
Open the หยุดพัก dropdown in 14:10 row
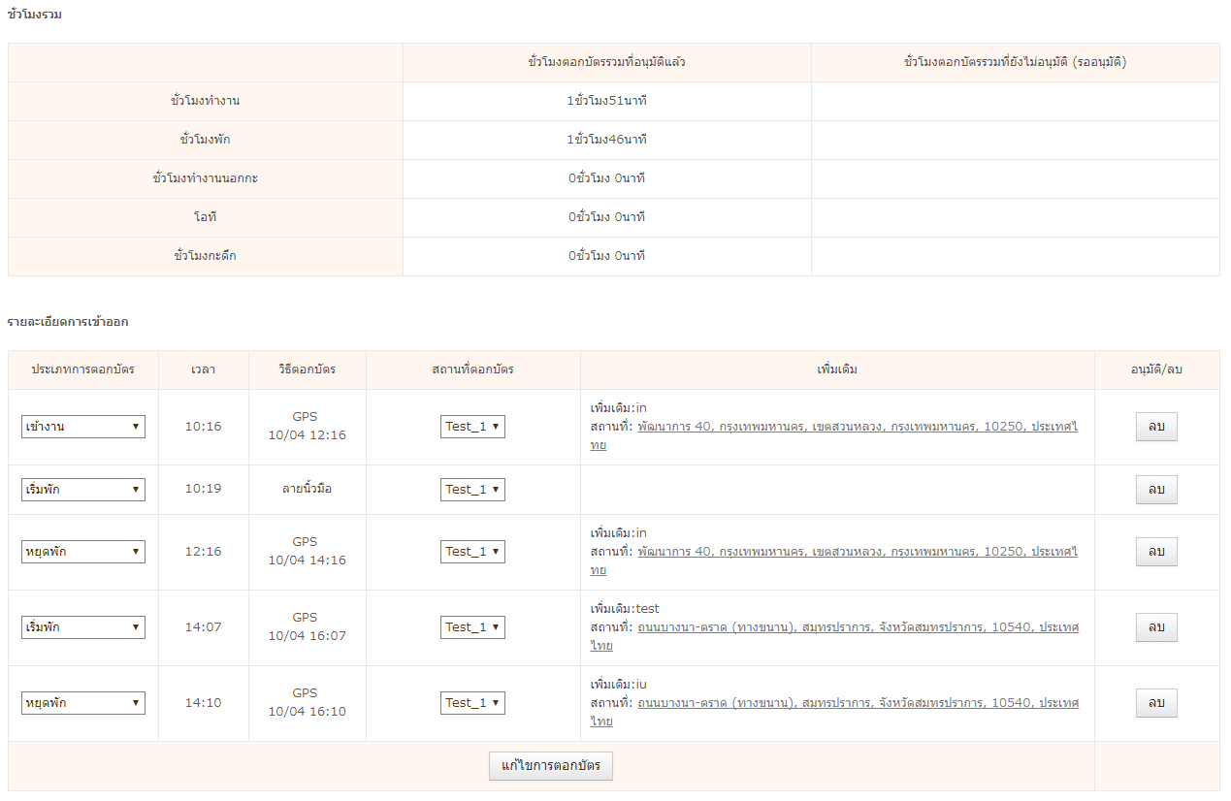[83, 703]
